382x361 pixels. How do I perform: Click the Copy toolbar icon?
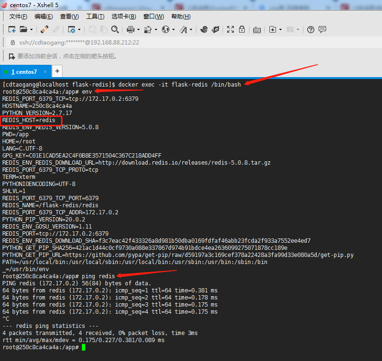tap(92, 29)
